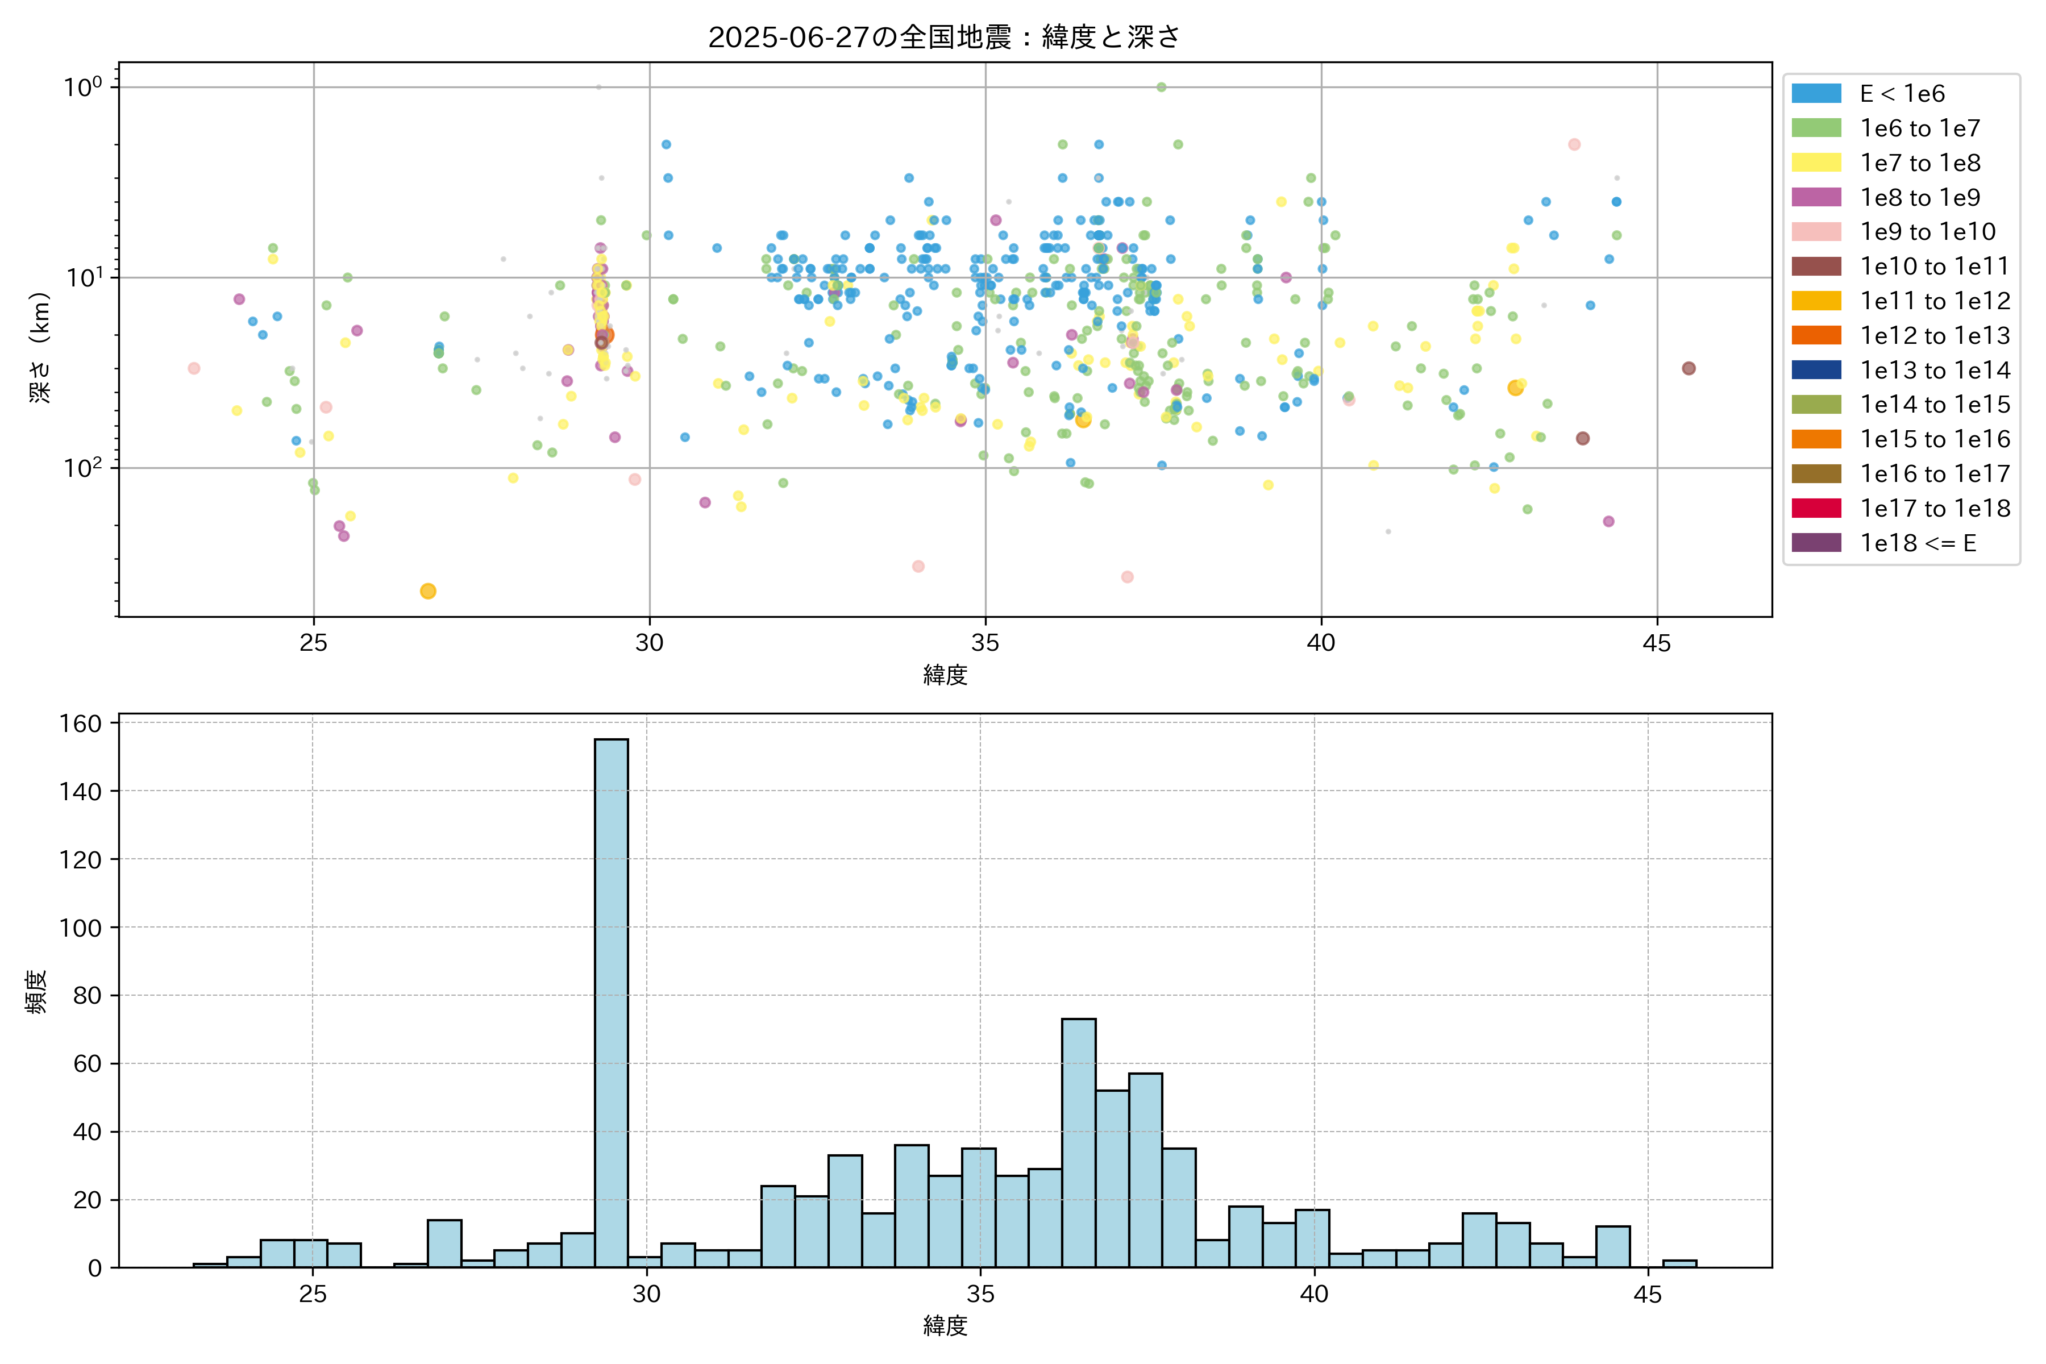Click the tallest histogram bar near latitude 29
Image resolution: width=2046 pixels, height=1364 pixels.
click(612, 1002)
